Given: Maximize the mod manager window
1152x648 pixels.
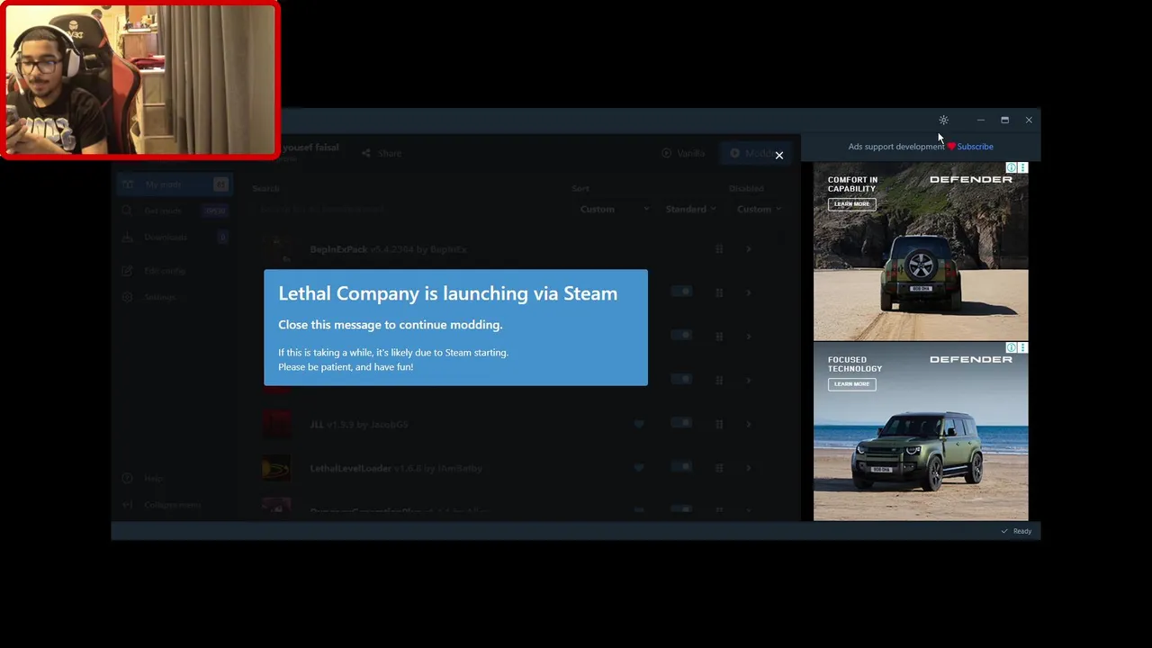Looking at the screenshot, I should coord(1004,120).
